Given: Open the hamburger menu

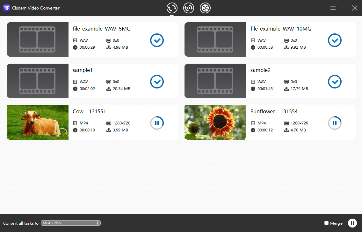Looking at the screenshot, I should pyautogui.click(x=333, y=8).
